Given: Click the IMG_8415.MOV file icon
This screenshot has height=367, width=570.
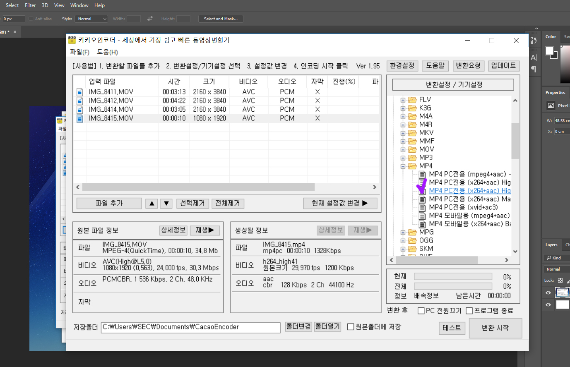Looking at the screenshot, I should coord(80,118).
